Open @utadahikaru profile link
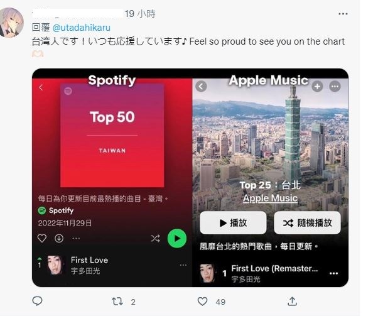Viewport: 378px width, 316px height. click(82, 28)
